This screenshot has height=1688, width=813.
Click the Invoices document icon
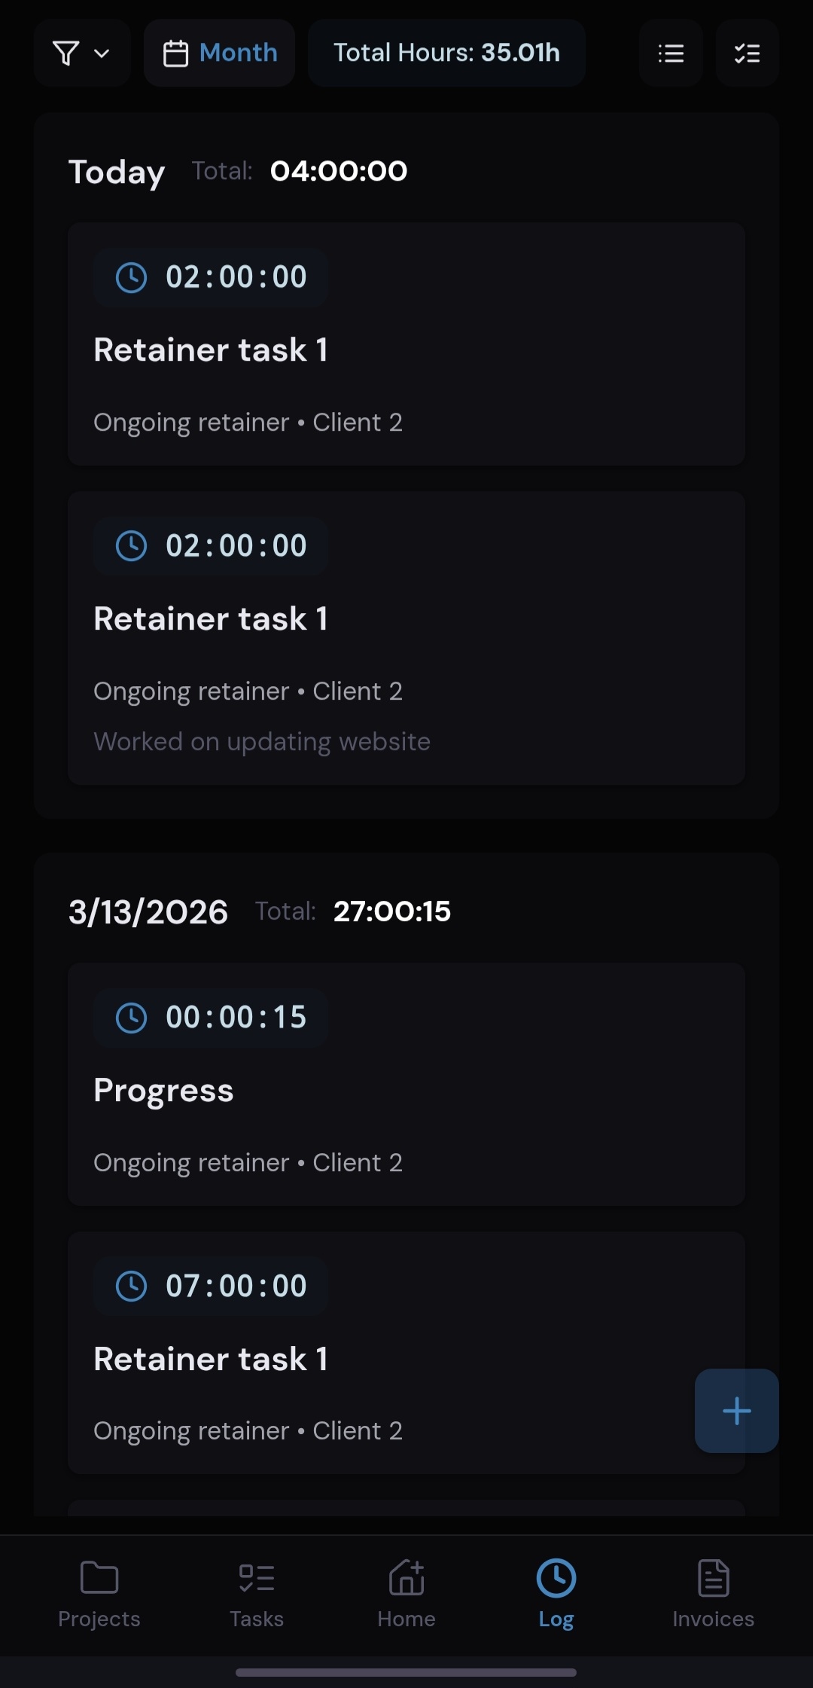click(x=713, y=1579)
